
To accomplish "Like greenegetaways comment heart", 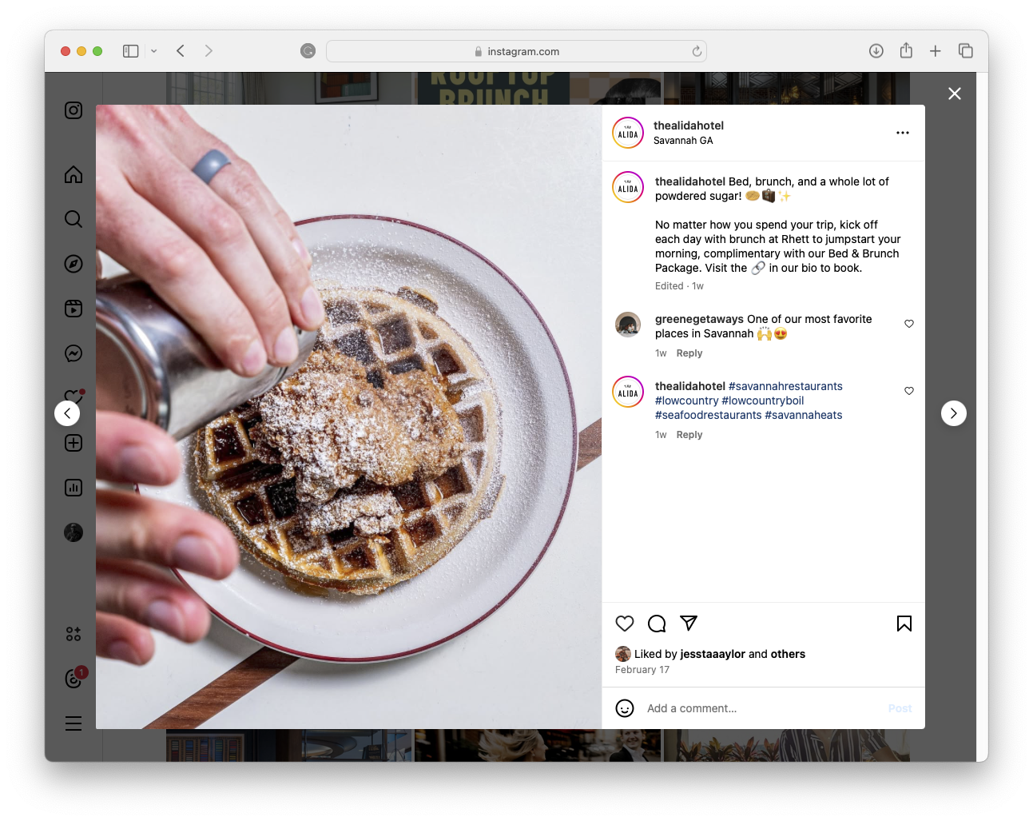I will [x=909, y=324].
